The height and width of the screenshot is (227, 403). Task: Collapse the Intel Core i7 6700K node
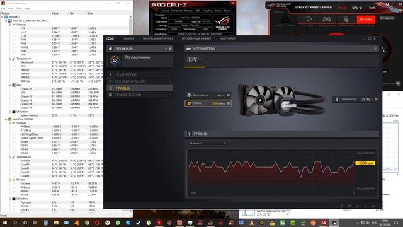[x=6, y=119]
